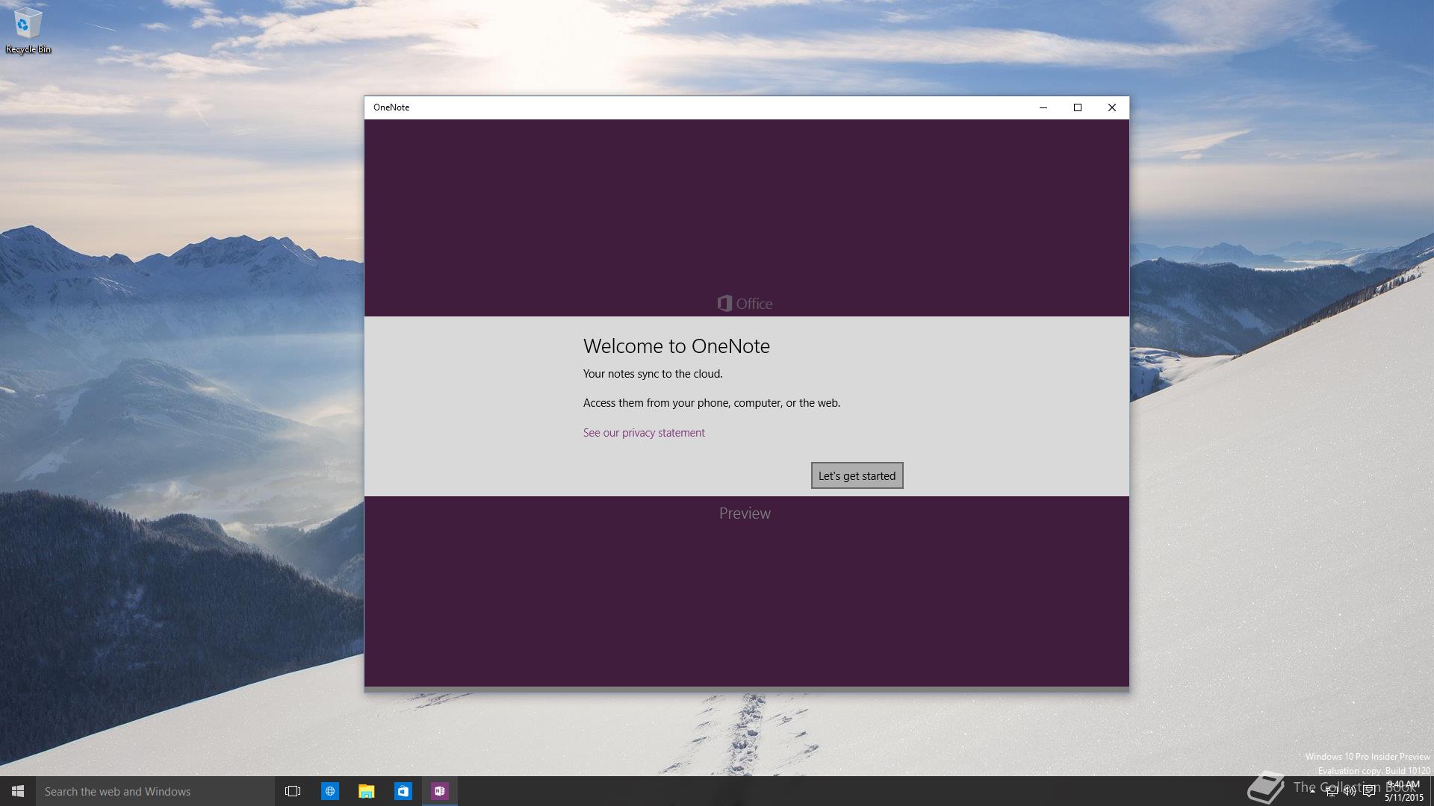1434x806 pixels.
Task: Open the Store app on the taskbar
Action: (403, 791)
